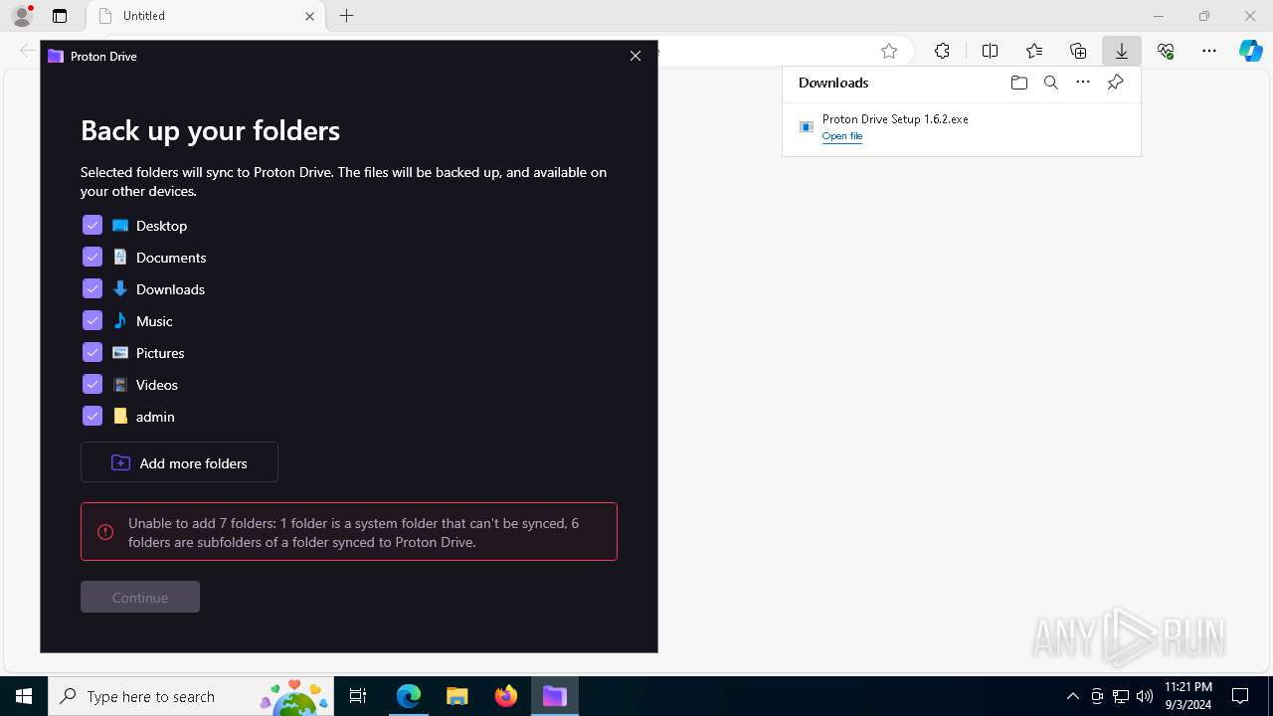Uncheck the admin folder checkbox
The height and width of the screenshot is (716, 1273).
(92, 416)
